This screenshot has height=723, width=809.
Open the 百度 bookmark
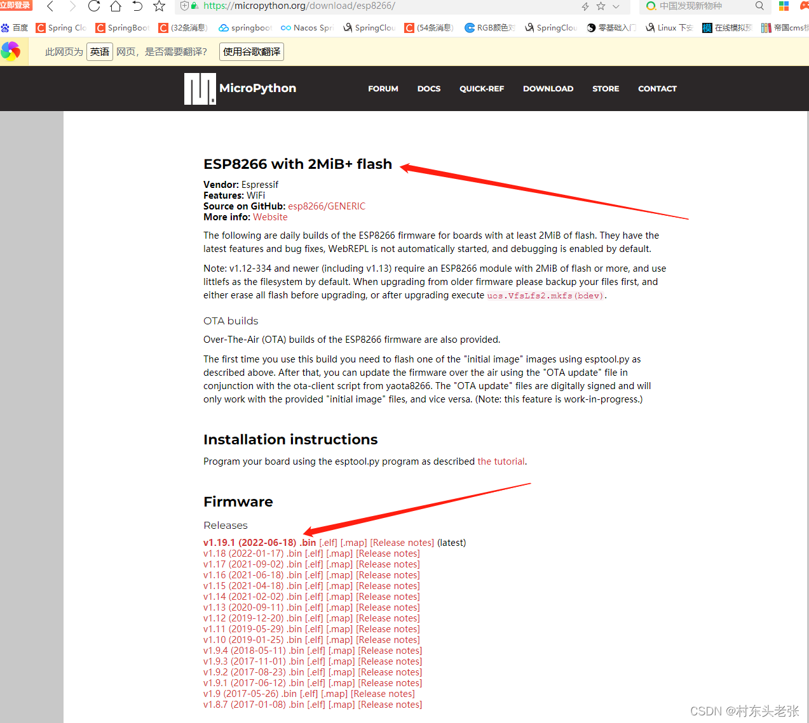15,27
